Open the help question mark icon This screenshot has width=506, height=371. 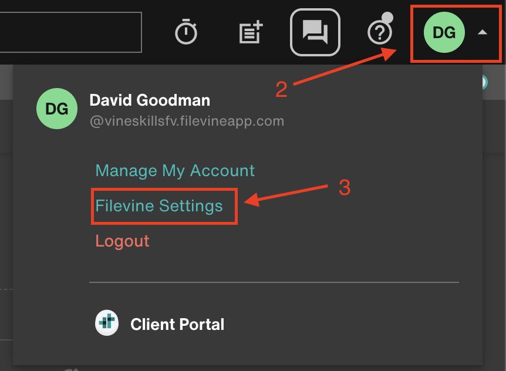pos(379,33)
